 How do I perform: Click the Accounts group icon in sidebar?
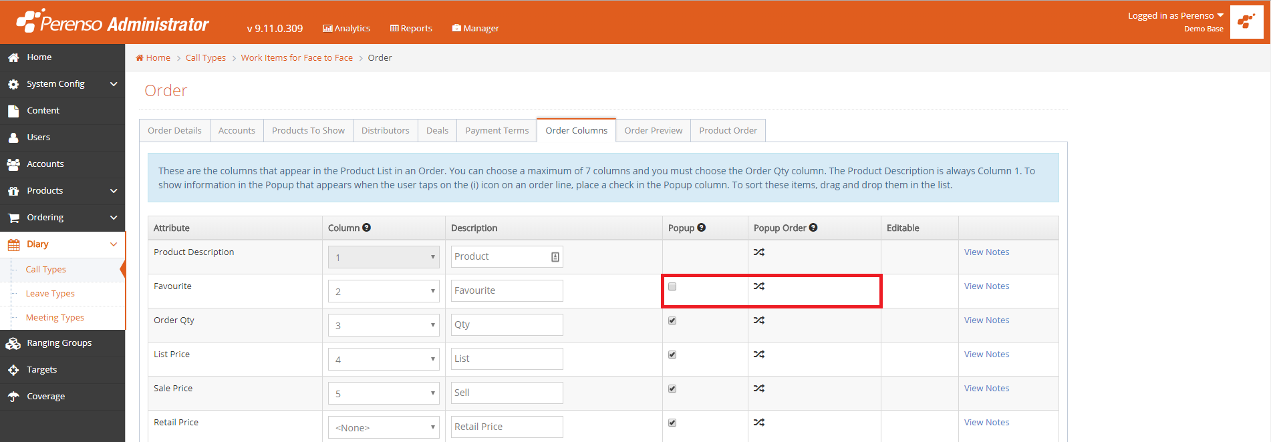(13, 164)
